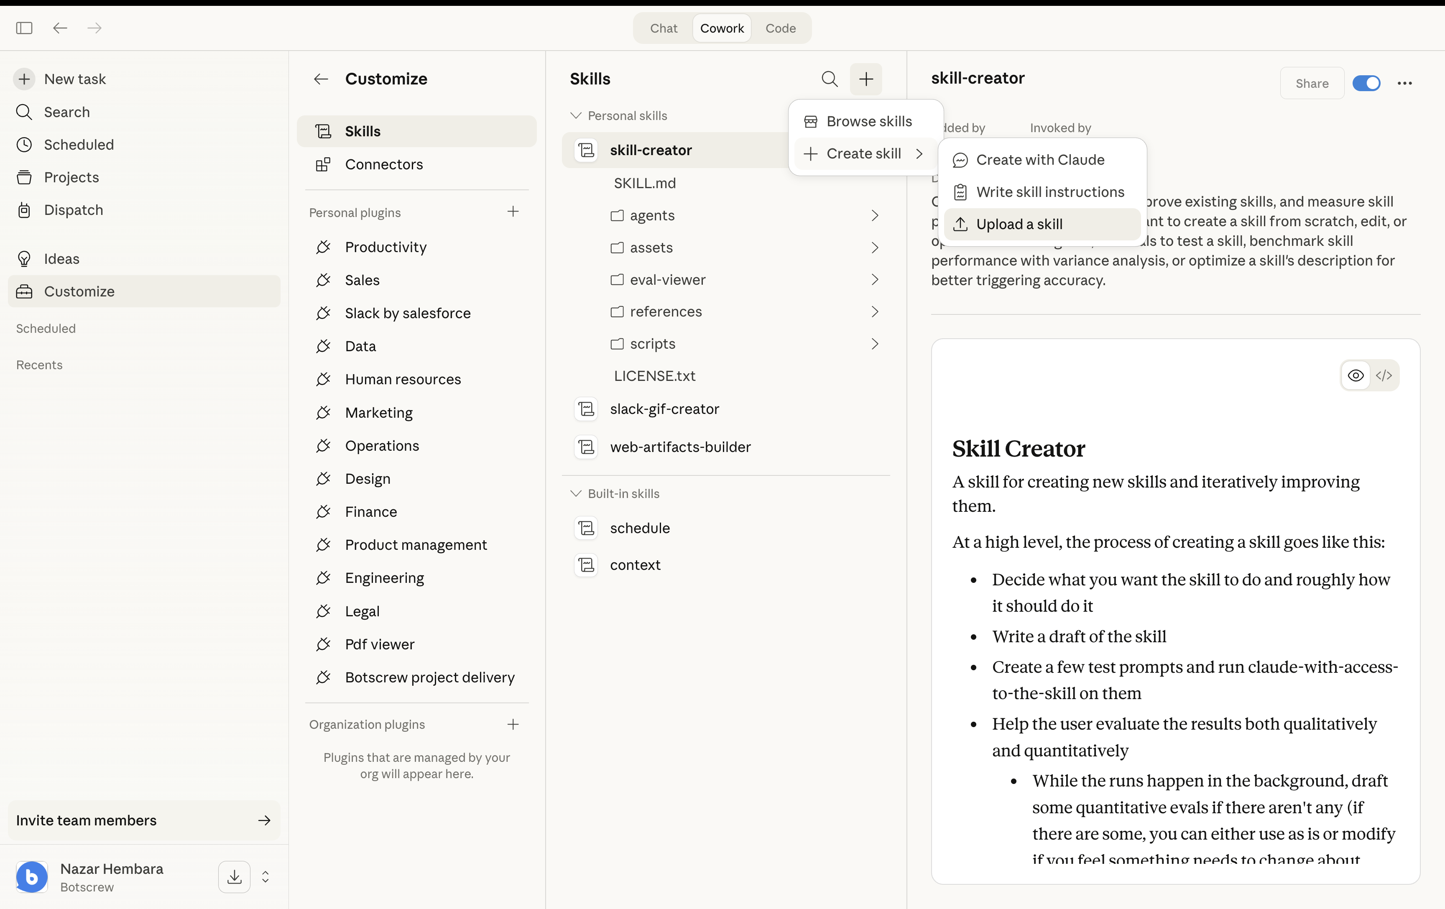Click back arrow next to Customize heading
Screen dimensions: 1445x909
[321, 79]
